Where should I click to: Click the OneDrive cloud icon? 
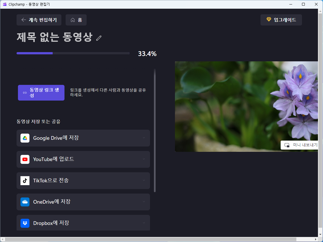point(25,202)
